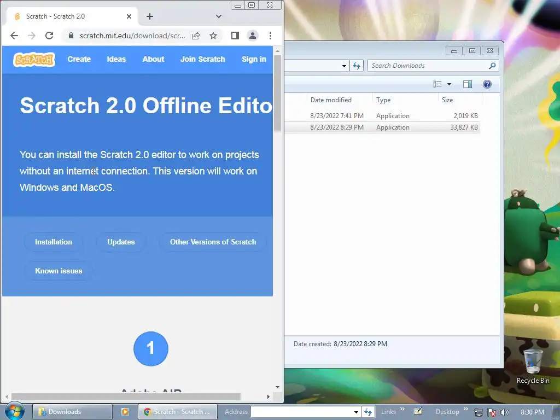560x420 pixels.
Task: Click the page's vertical scrollbar thumb
Action: [x=277, y=93]
